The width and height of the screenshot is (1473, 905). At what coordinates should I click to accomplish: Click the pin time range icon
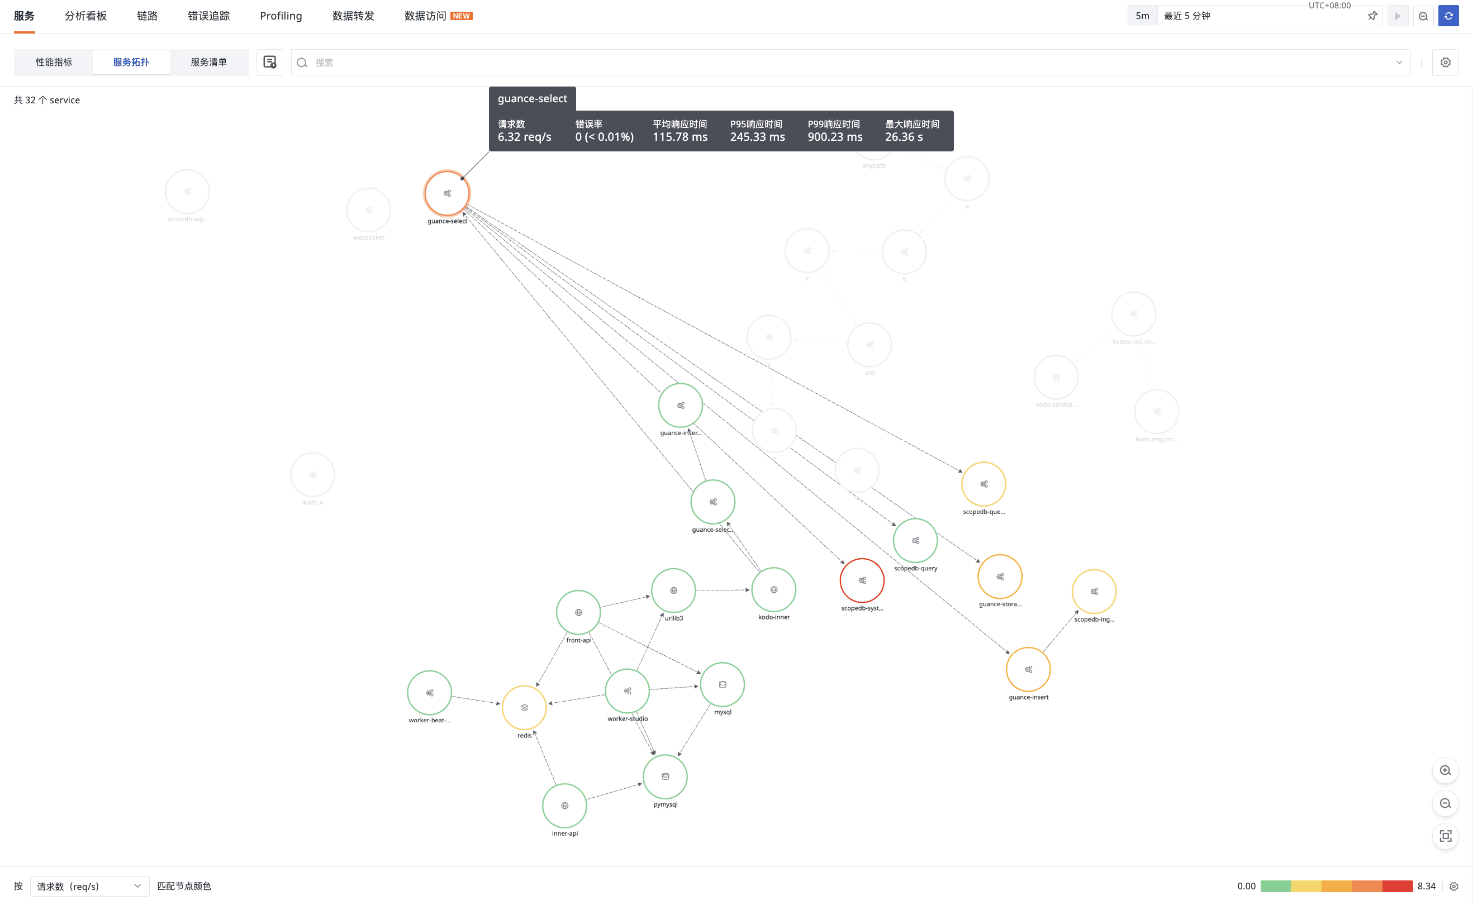pos(1372,16)
